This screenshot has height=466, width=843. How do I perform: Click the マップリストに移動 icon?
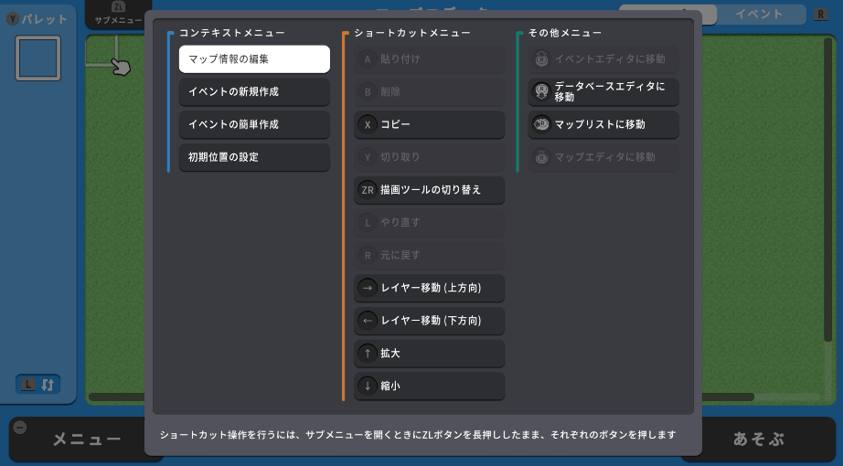click(x=541, y=124)
